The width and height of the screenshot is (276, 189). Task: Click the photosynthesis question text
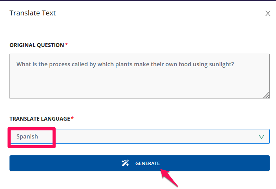(x=125, y=64)
